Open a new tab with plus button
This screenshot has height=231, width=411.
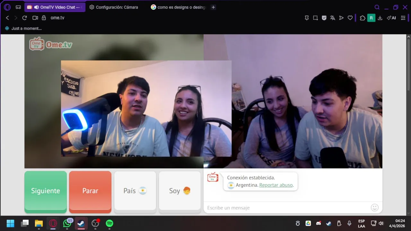pyautogui.click(x=213, y=7)
